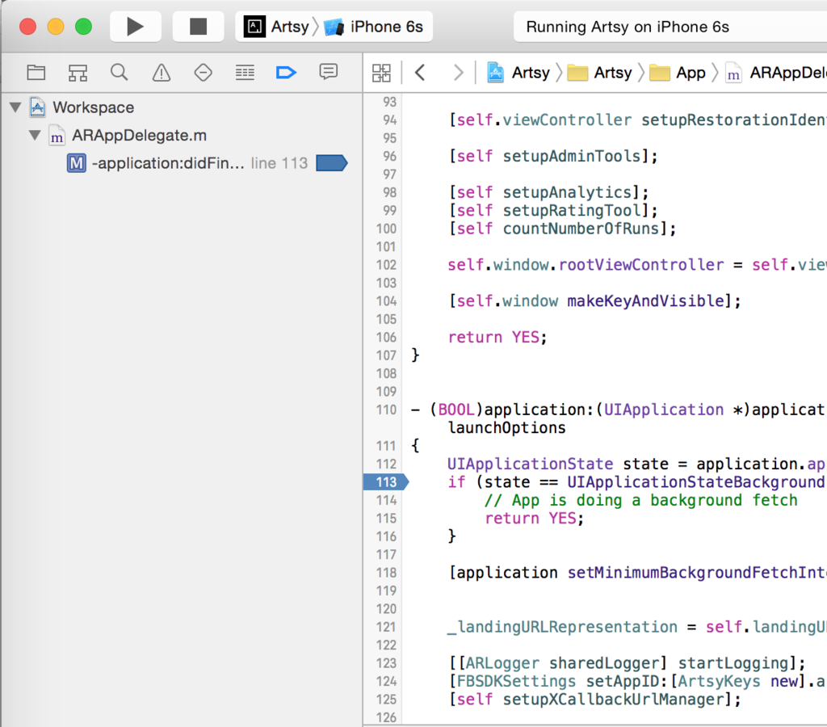Image resolution: width=827 pixels, height=727 pixels.
Task: Click App folder in jump bar
Action: point(678,72)
